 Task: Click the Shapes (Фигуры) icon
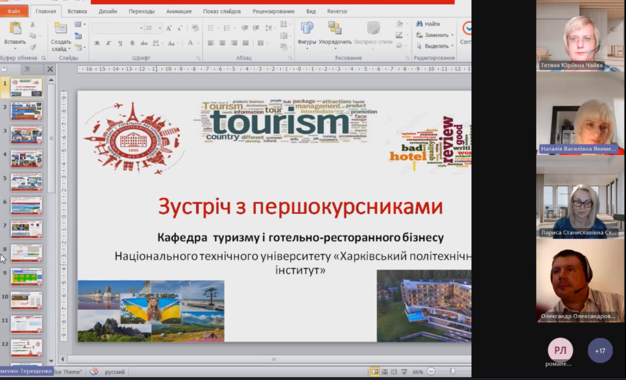click(307, 28)
